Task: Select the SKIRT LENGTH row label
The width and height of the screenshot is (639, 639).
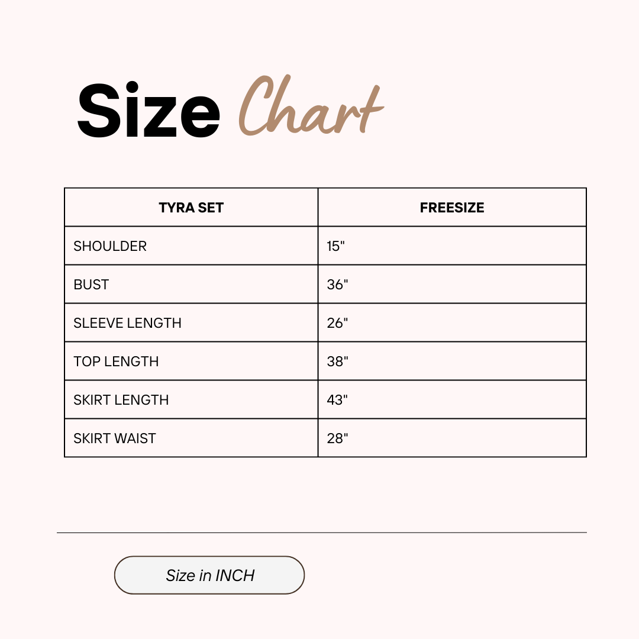Action: tap(121, 400)
